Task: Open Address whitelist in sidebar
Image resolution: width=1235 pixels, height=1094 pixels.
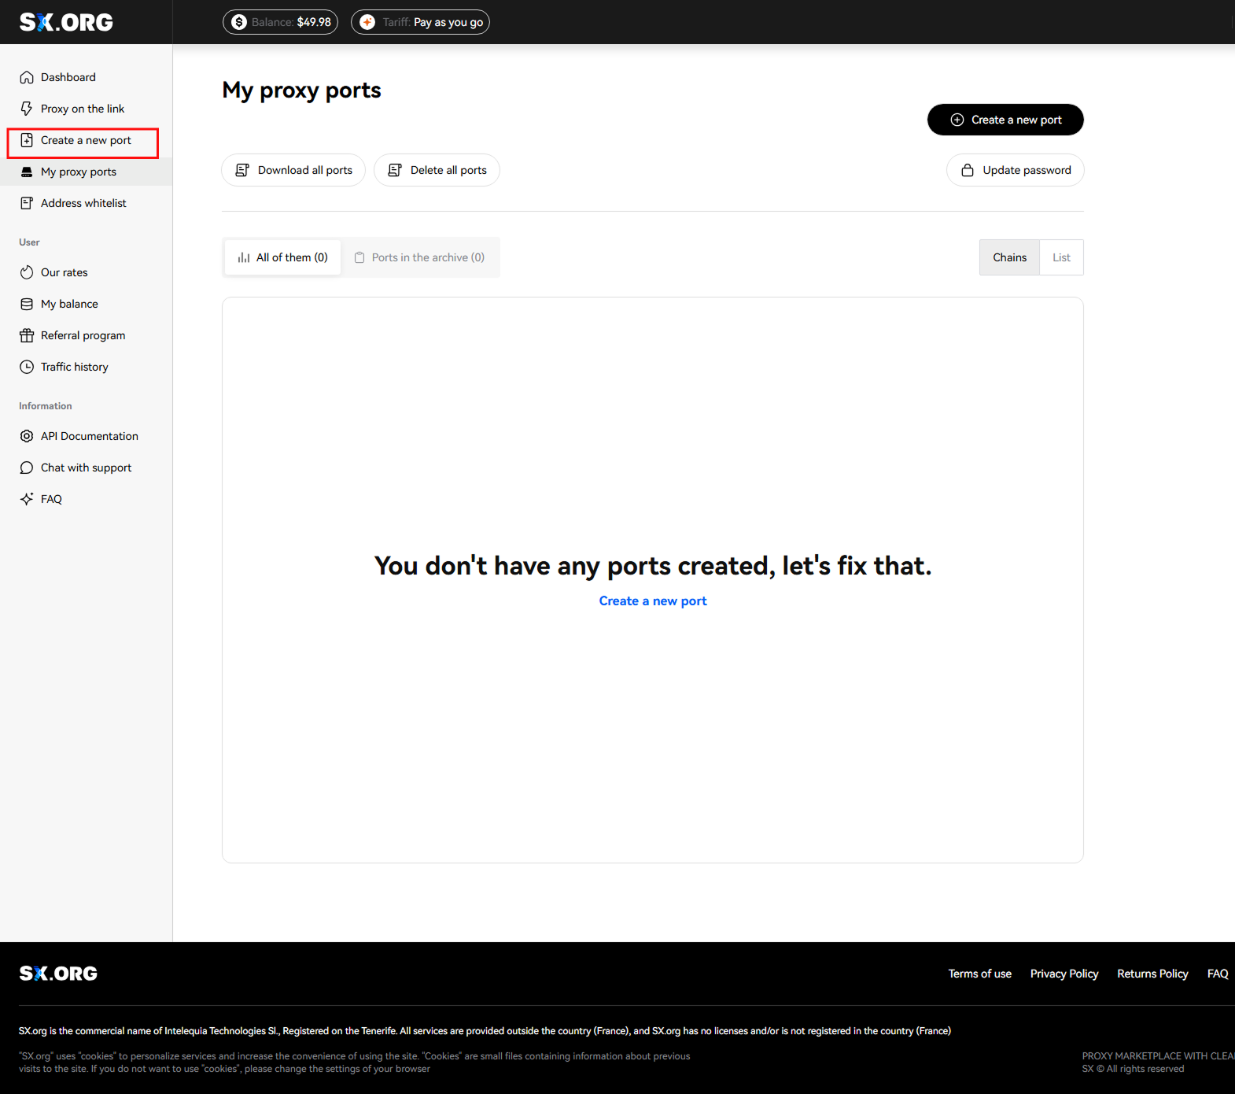Action: click(x=83, y=203)
